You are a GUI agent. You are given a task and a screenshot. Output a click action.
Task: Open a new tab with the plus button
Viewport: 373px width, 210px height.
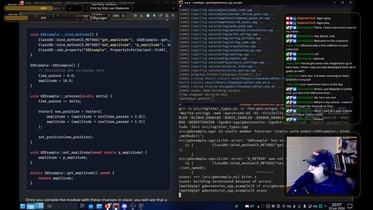click(70, 8)
